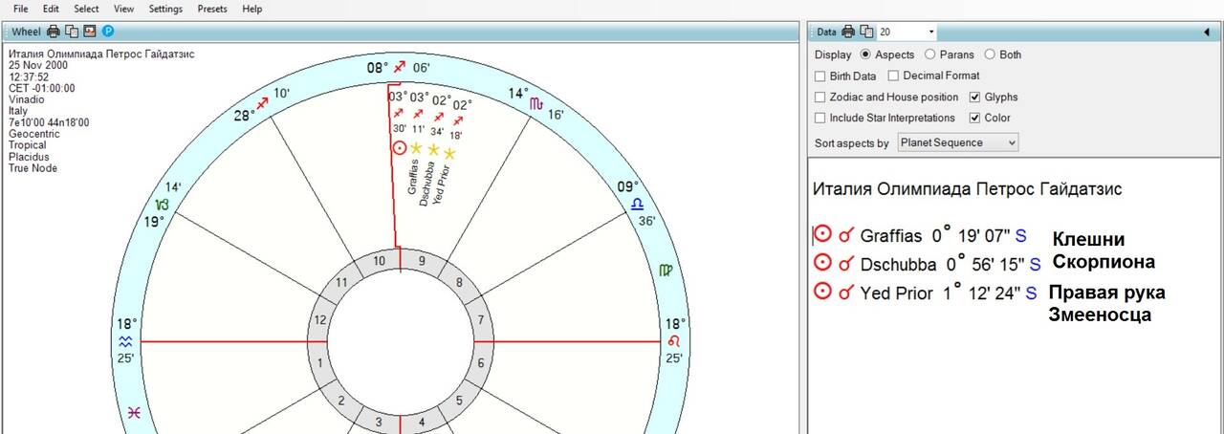The image size is (1224, 434).
Task: Click the yellow star above Dschubba label
Action: pos(433,150)
